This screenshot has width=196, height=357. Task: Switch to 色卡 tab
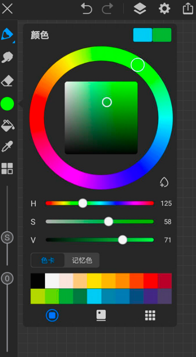(48, 260)
